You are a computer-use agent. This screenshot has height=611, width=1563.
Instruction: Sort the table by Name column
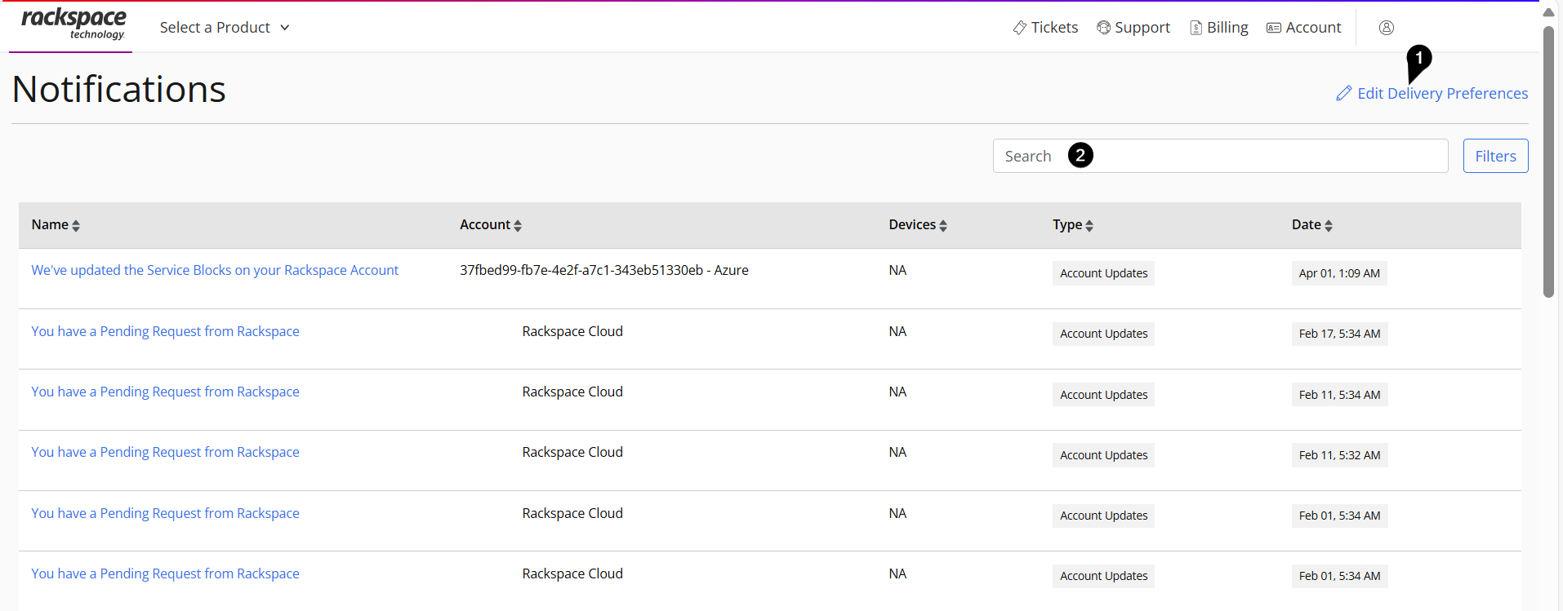56,225
